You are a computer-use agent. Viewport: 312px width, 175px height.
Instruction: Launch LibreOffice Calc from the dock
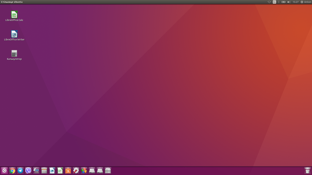pyautogui.click(x=60, y=171)
